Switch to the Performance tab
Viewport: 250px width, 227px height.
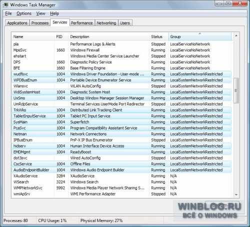click(82, 23)
